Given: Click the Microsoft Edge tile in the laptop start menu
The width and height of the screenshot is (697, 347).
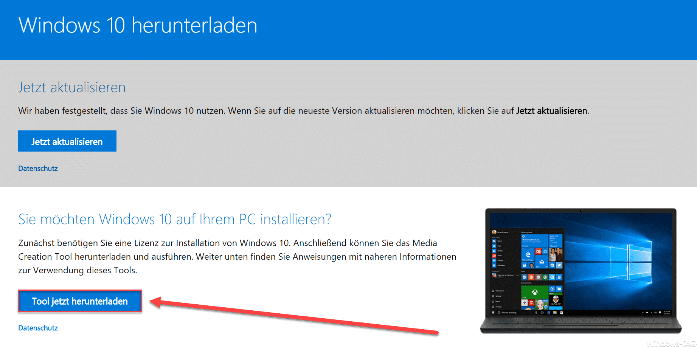Looking at the screenshot, I should 528,255.
